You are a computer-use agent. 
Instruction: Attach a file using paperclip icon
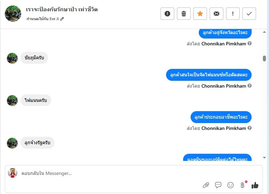206,185
